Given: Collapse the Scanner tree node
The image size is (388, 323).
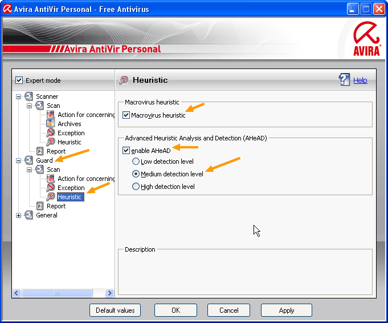Looking at the screenshot, I should [19, 96].
